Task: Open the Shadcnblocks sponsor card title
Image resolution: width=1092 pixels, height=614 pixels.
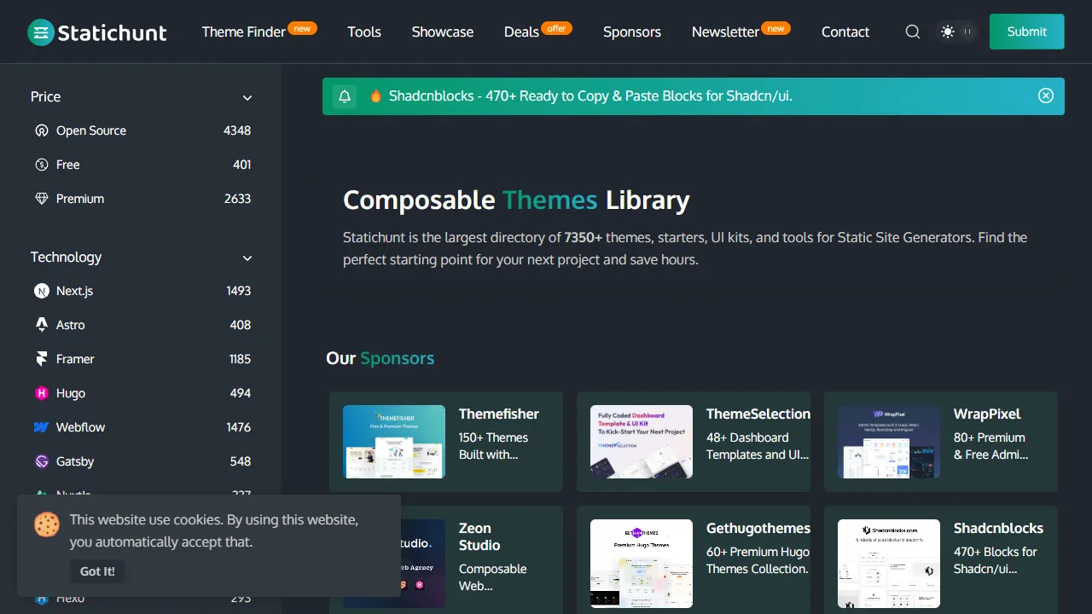Action: pos(998,528)
